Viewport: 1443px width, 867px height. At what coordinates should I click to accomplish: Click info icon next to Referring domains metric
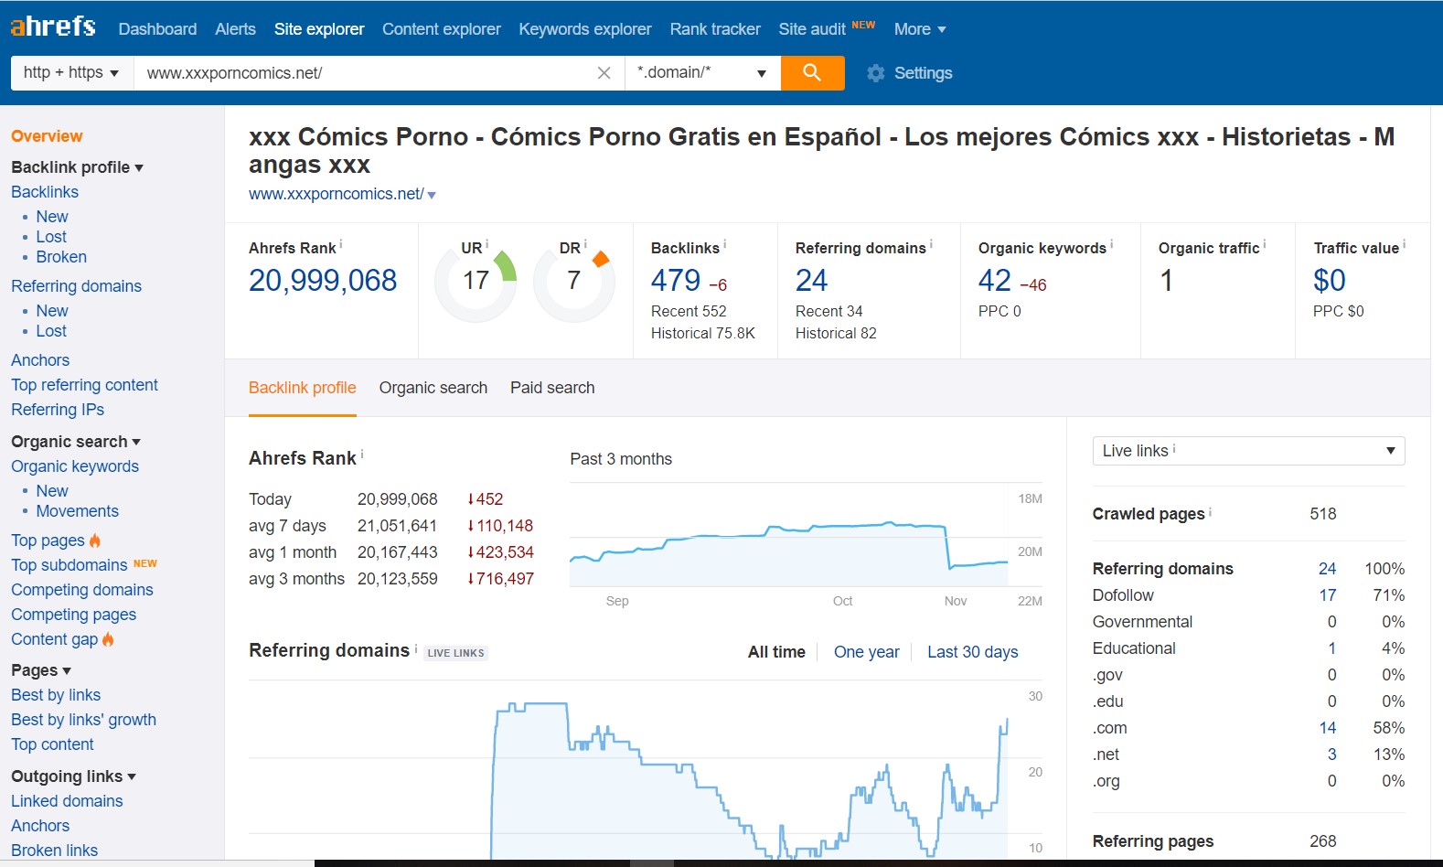(x=931, y=244)
